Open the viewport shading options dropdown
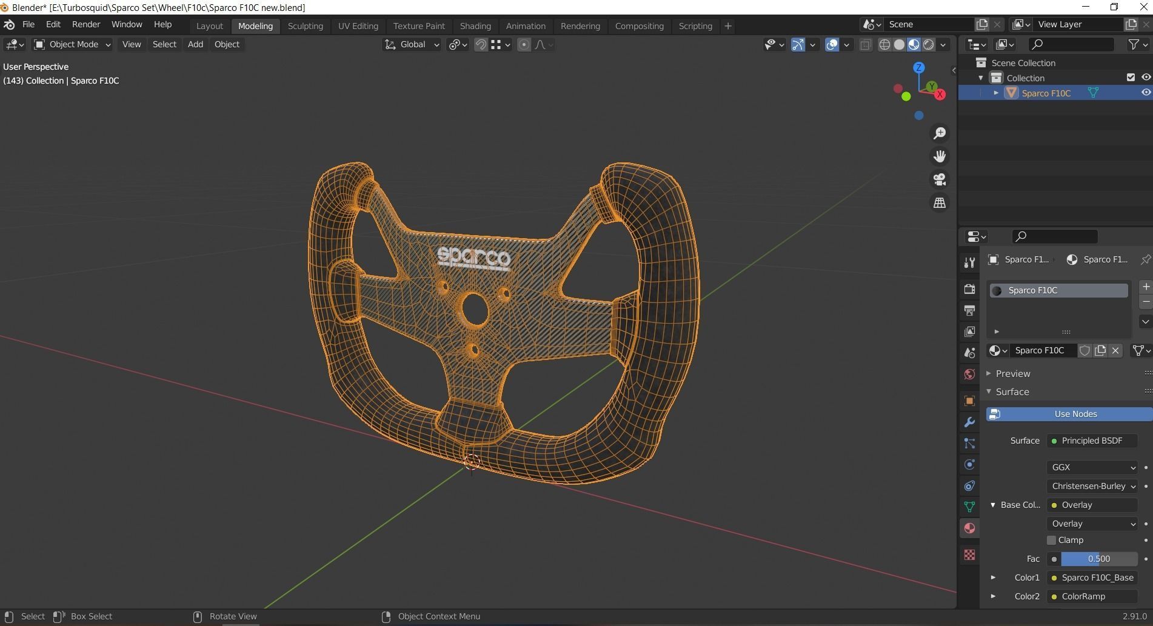Viewport: 1153px width, 626px height. pos(943,44)
